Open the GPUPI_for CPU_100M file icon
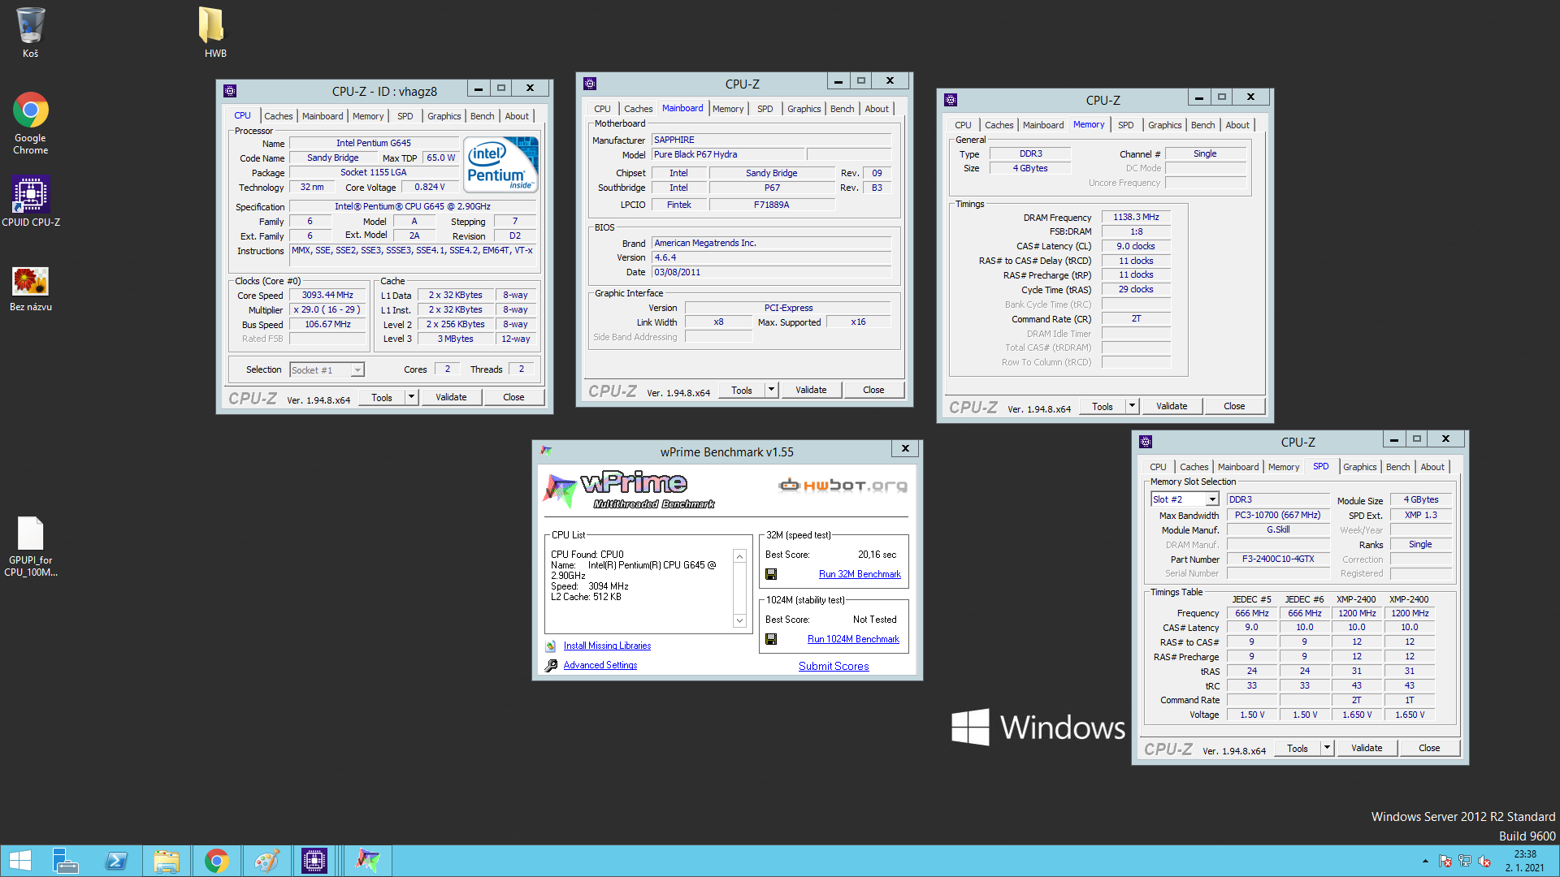1560x877 pixels. tap(31, 547)
